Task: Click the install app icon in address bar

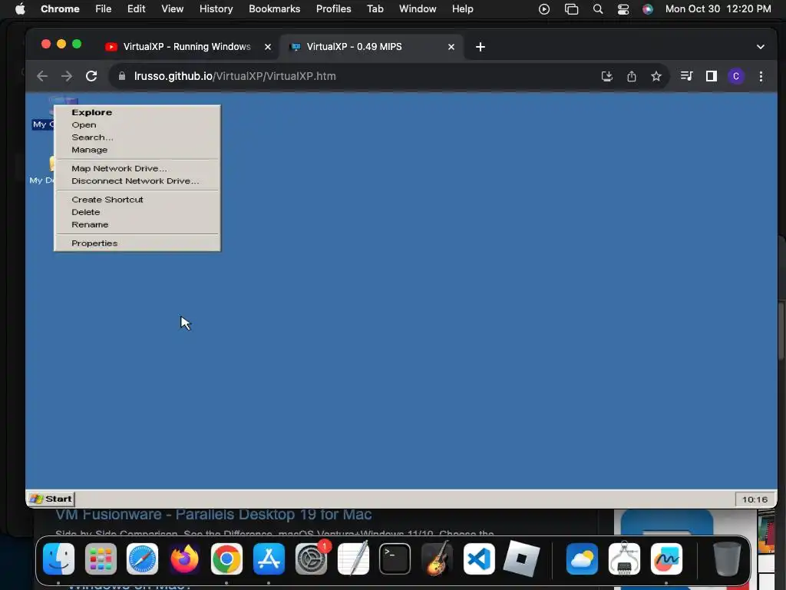Action: (x=607, y=76)
